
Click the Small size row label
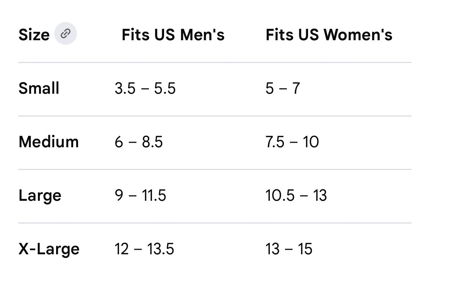[39, 88]
